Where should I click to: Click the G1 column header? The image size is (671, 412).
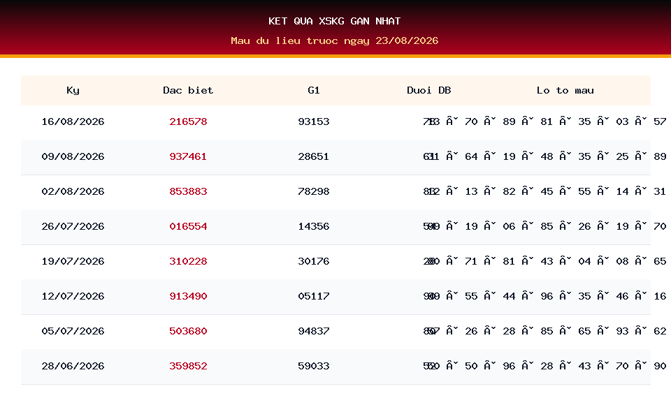[314, 90]
